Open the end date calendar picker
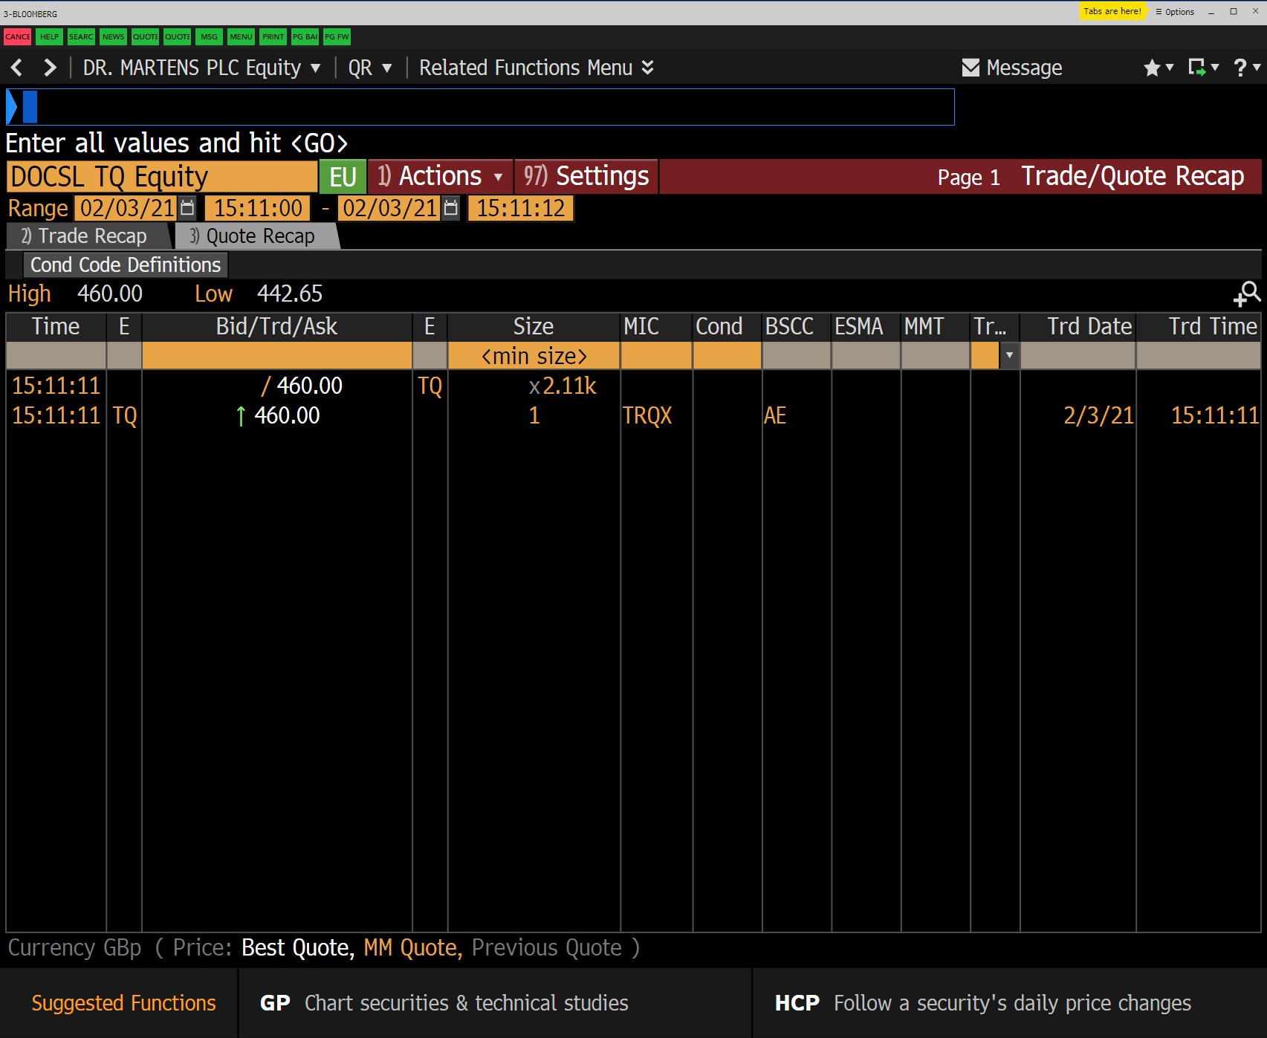This screenshot has width=1267, height=1038. (x=450, y=208)
